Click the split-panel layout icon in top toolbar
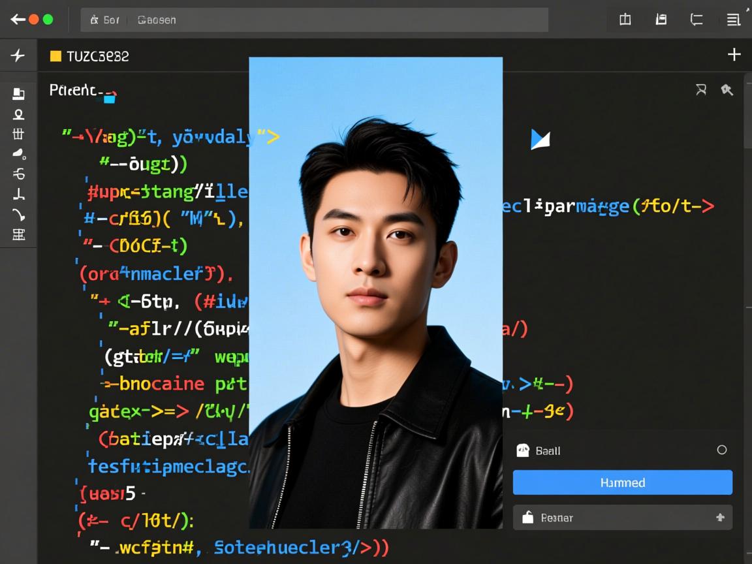The image size is (752, 564). [x=625, y=20]
